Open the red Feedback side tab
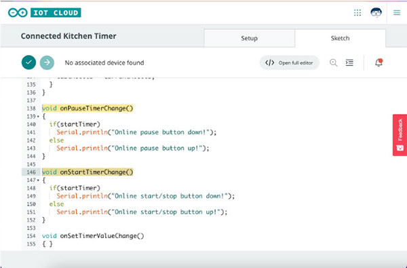407x268 pixels. pyautogui.click(x=400, y=135)
